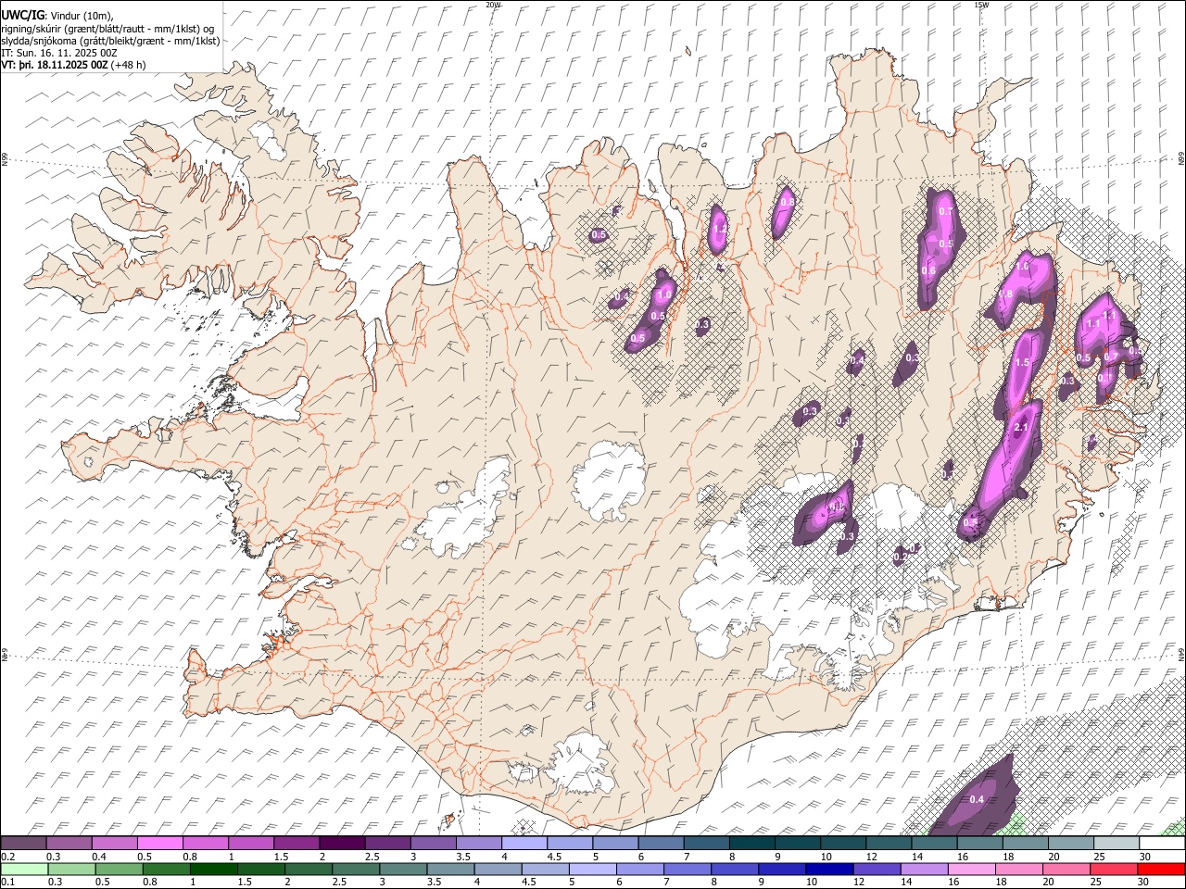Screen dimensions: 1186x889
Task: Click the 20W longitude label
Action: [493, 5]
